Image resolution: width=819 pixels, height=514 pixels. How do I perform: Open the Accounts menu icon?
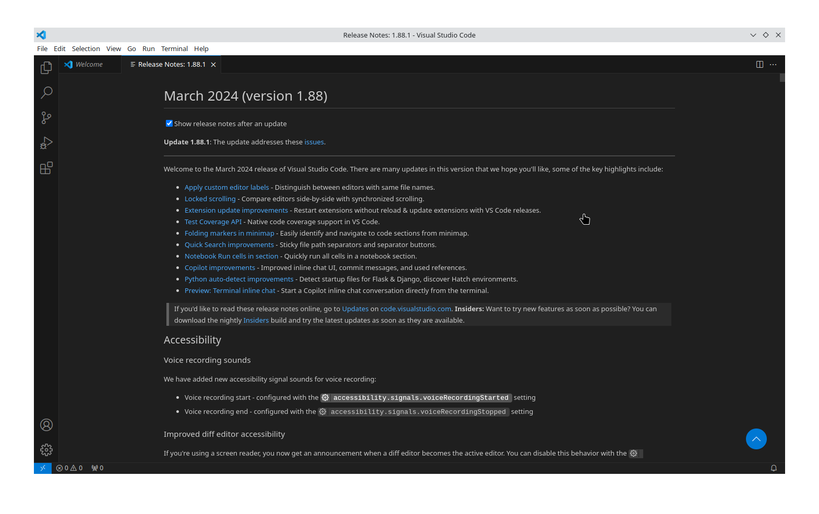pos(46,425)
